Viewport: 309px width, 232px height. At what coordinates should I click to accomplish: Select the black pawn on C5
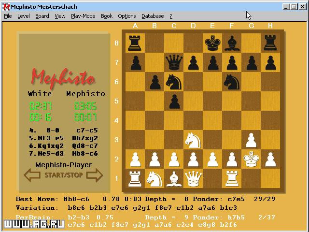tap(174, 102)
